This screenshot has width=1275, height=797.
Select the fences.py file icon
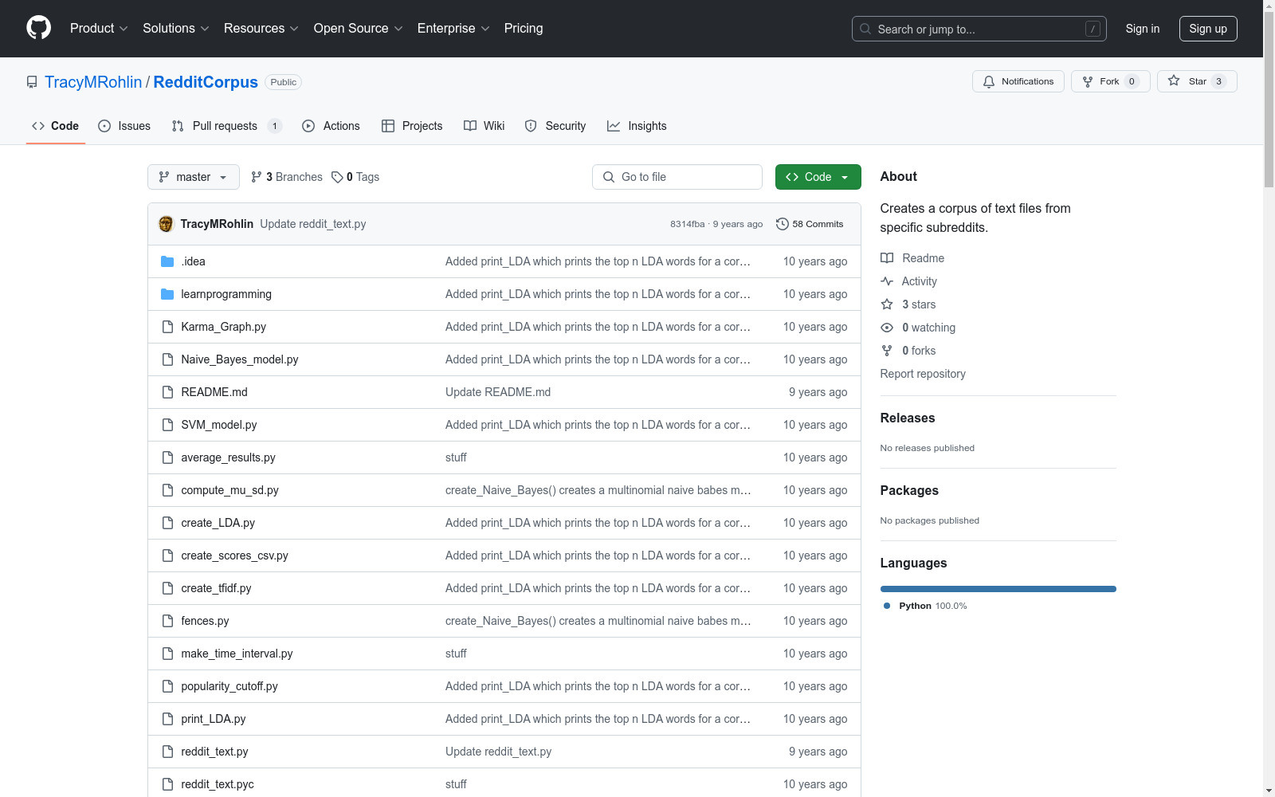pyautogui.click(x=167, y=621)
